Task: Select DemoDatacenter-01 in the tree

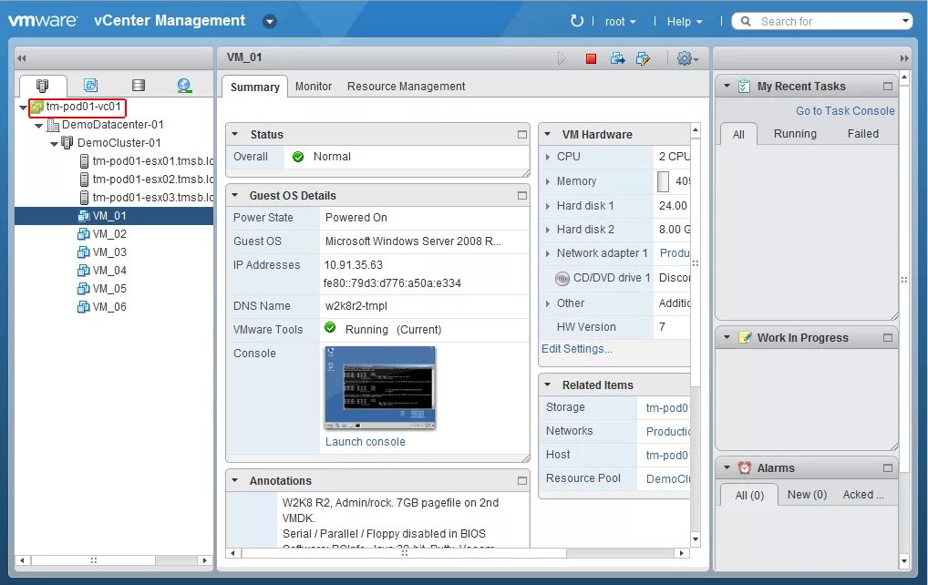Action: coord(112,125)
